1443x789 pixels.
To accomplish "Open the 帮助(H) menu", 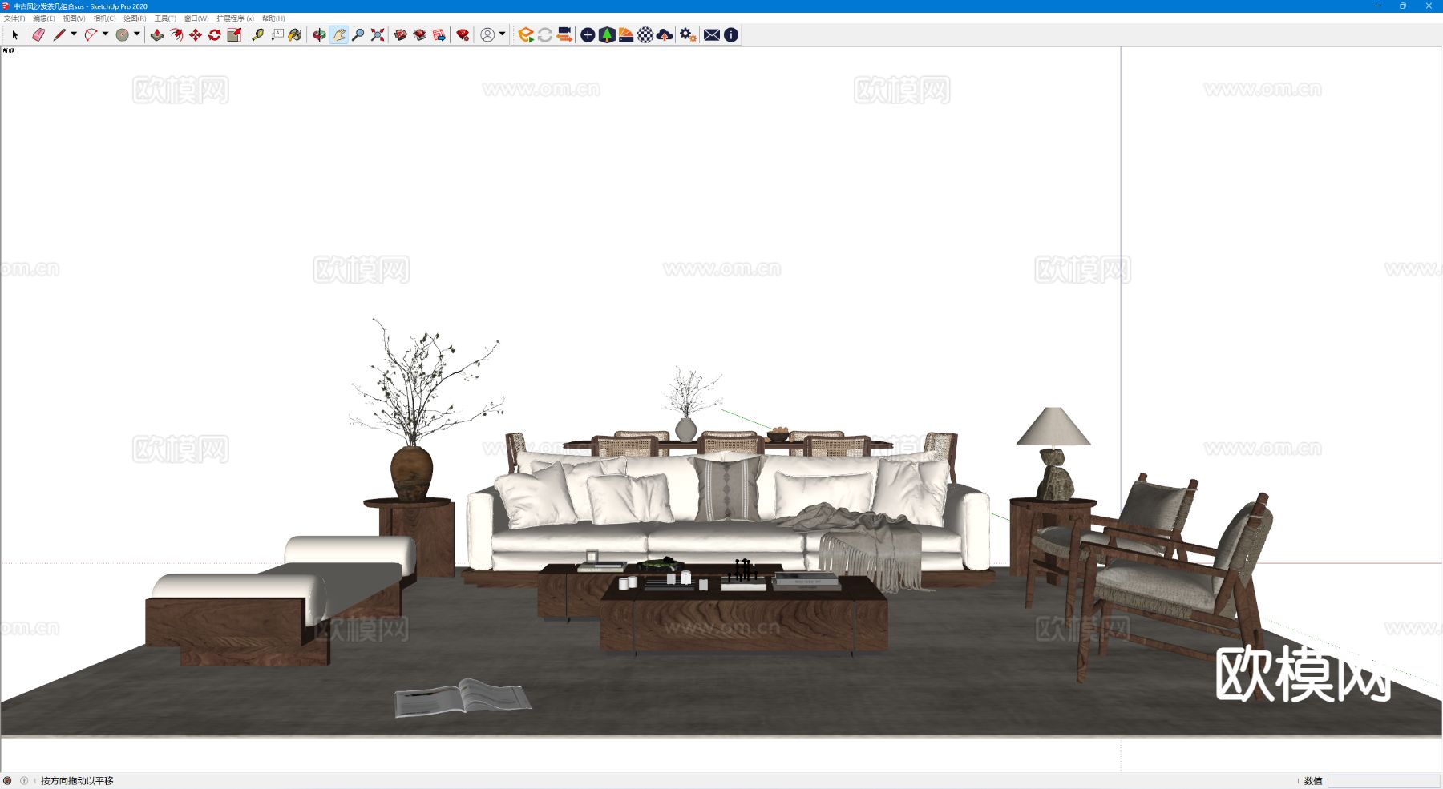I will click(x=273, y=18).
